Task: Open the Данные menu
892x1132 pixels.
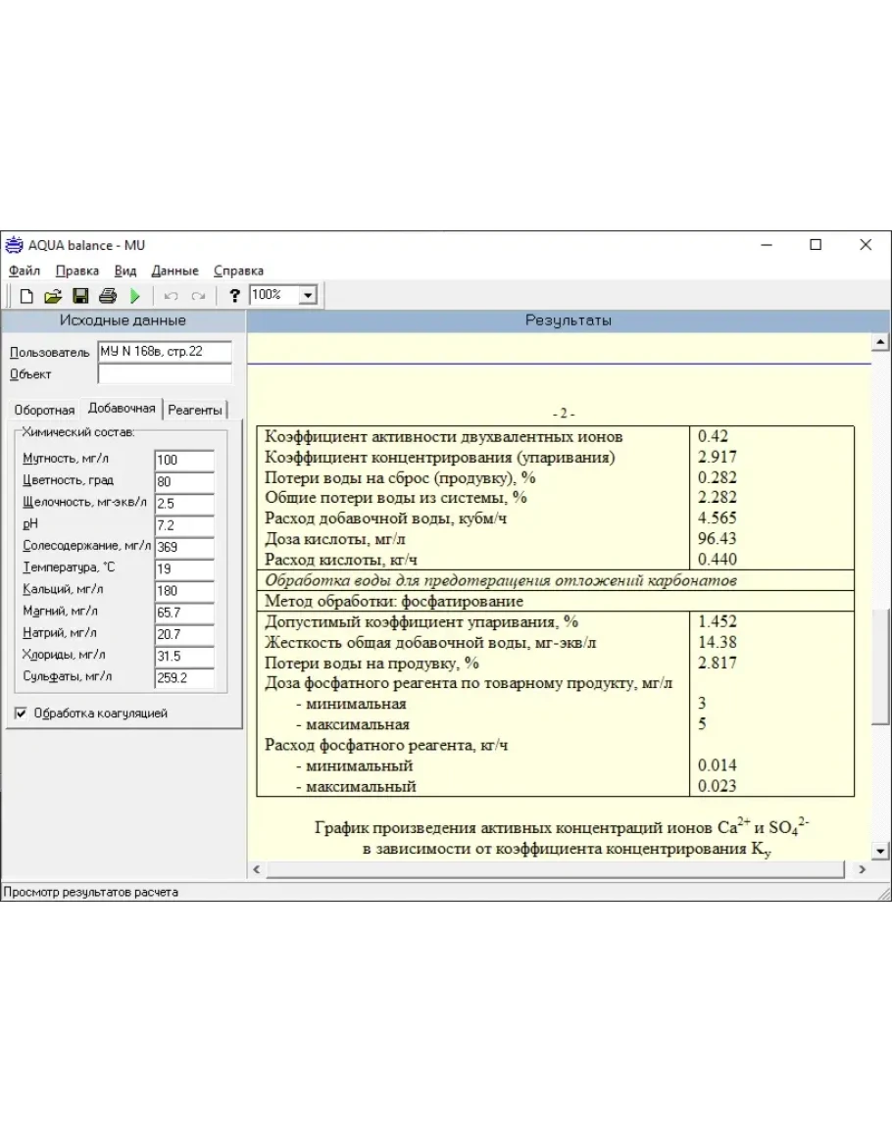Action: (174, 271)
